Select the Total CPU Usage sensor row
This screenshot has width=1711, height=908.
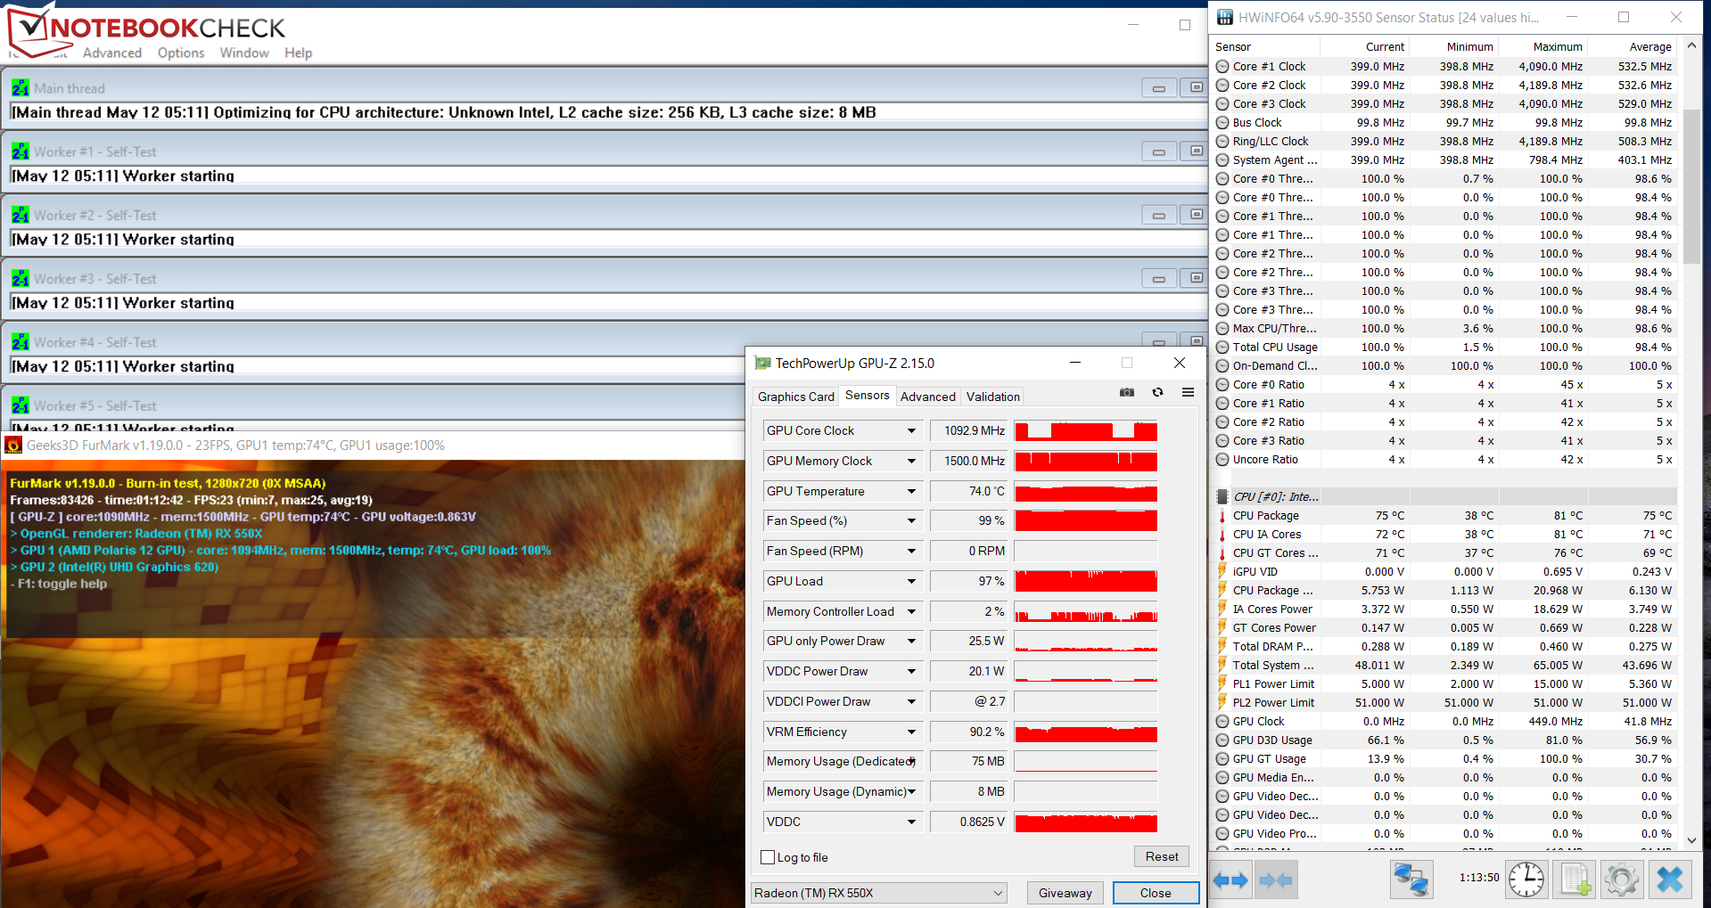click(1444, 348)
